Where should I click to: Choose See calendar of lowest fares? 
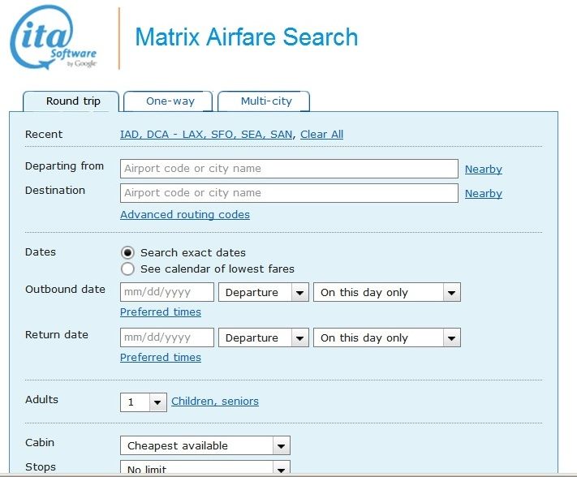pos(127,269)
